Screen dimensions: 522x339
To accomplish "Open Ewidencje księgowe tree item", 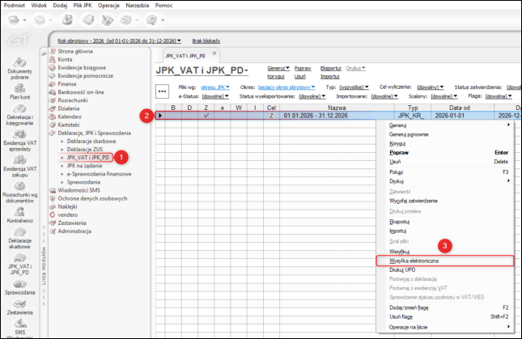I will click(82, 67).
